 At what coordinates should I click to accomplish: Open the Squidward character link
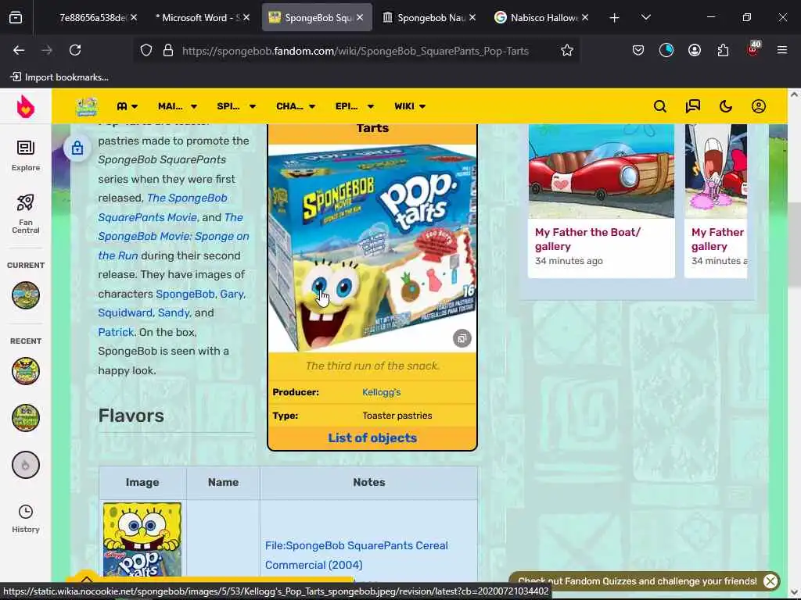tap(125, 312)
